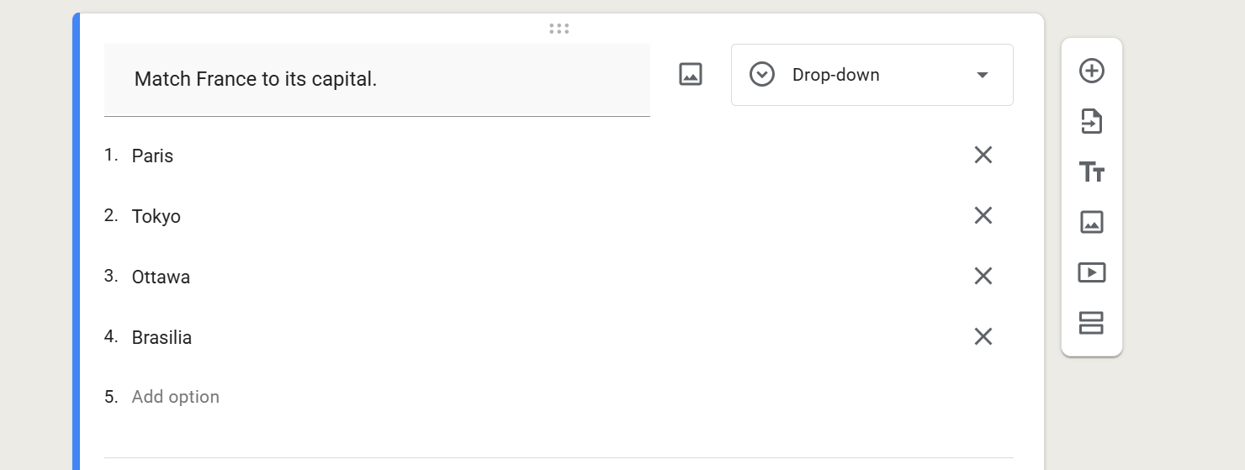Remove the Paris option
The width and height of the screenshot is (1245, 470).
tap(983, 155)
